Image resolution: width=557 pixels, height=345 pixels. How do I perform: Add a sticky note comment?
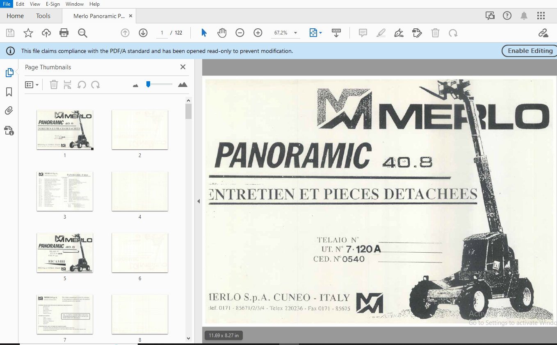click(x=363, y=33)
